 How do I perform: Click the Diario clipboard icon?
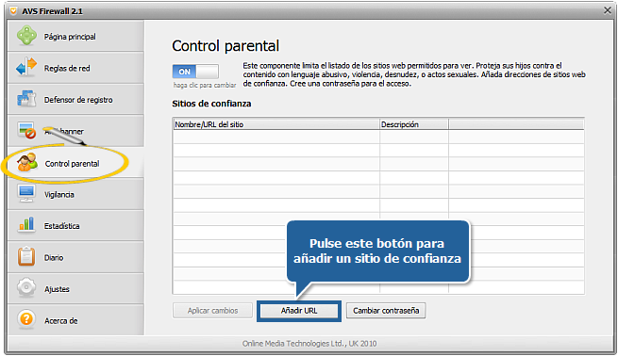pos(26,256)
